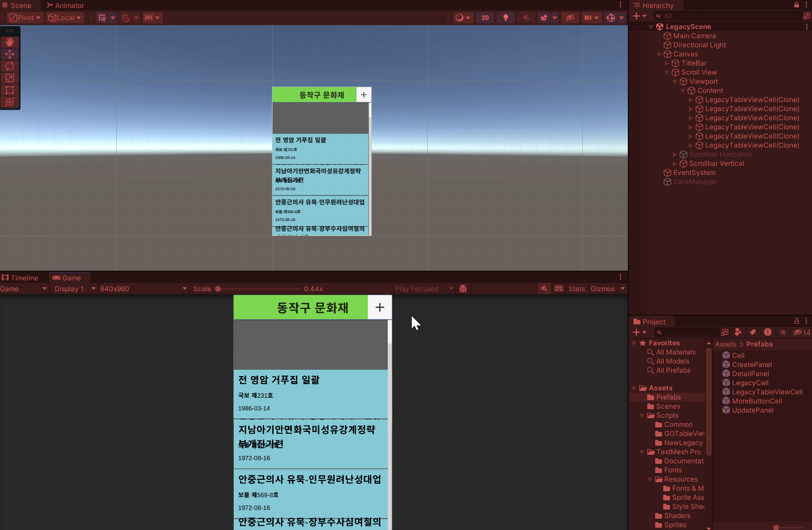This screenshot has height=530, width=812.
Task: Open Project panel three-dot menu
Action: click(806, 321)
